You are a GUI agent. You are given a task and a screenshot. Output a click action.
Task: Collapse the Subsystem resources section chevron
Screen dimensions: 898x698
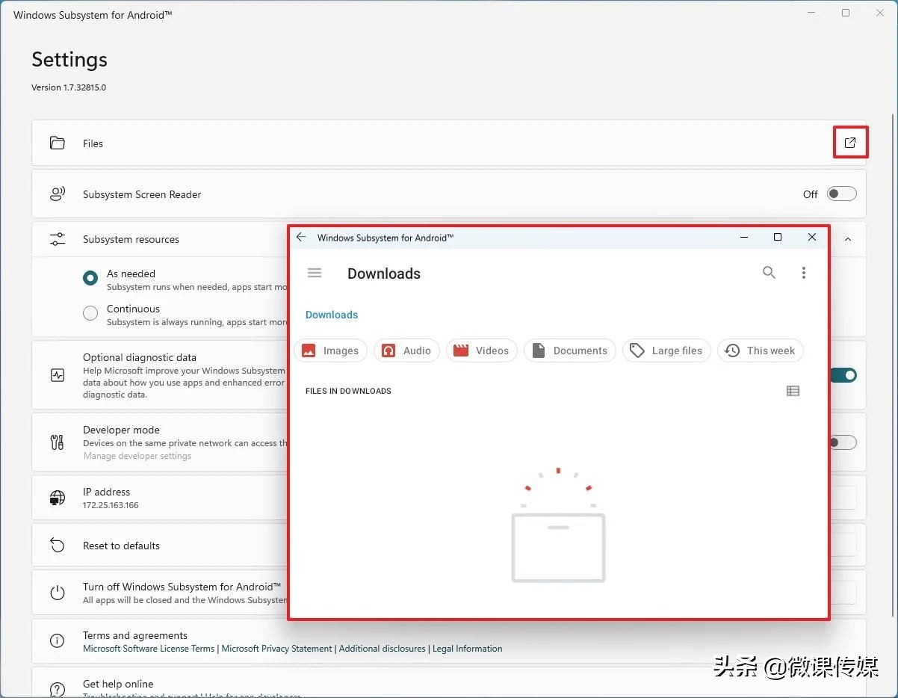848,239
